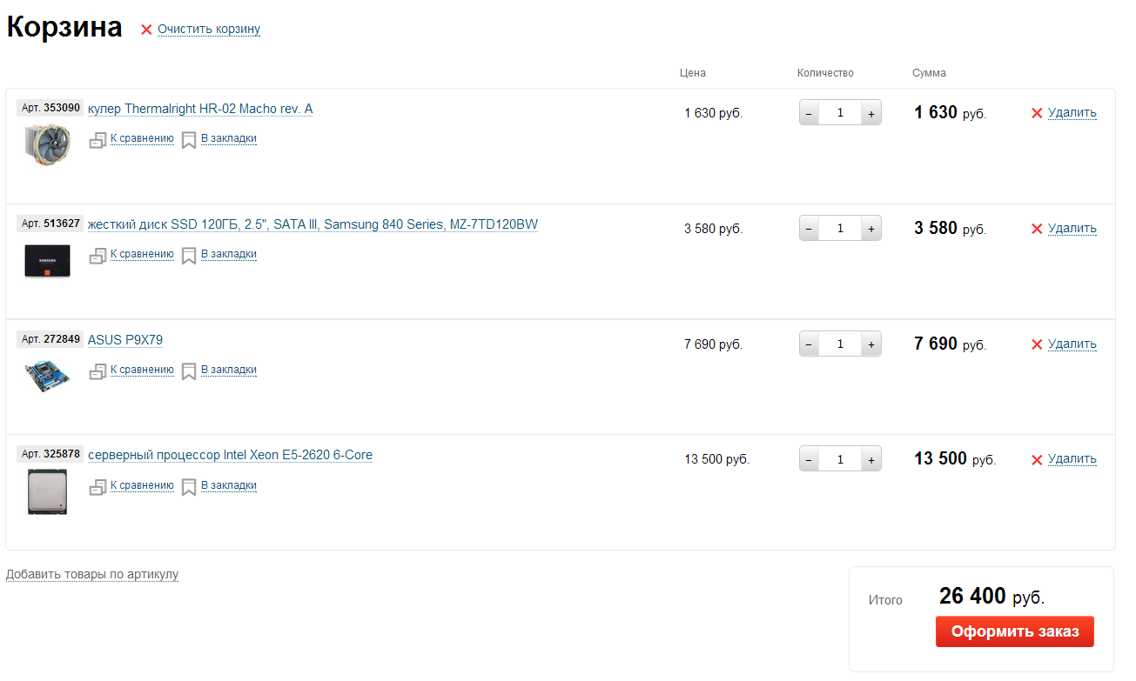
Task: Click Удалить link for Intel Xeon processor
Action: (1072, 459)
